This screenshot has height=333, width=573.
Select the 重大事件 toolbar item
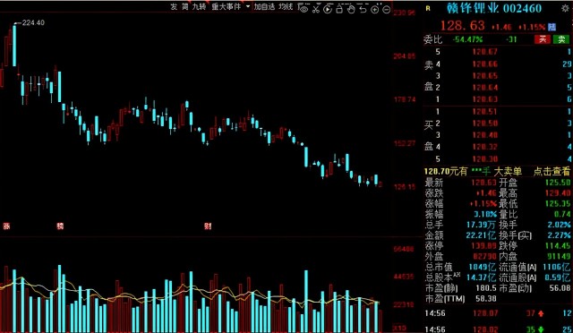(x=227, y=7)
